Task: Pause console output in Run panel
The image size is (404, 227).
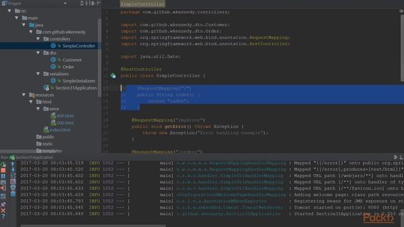Action: click(3, 177)
